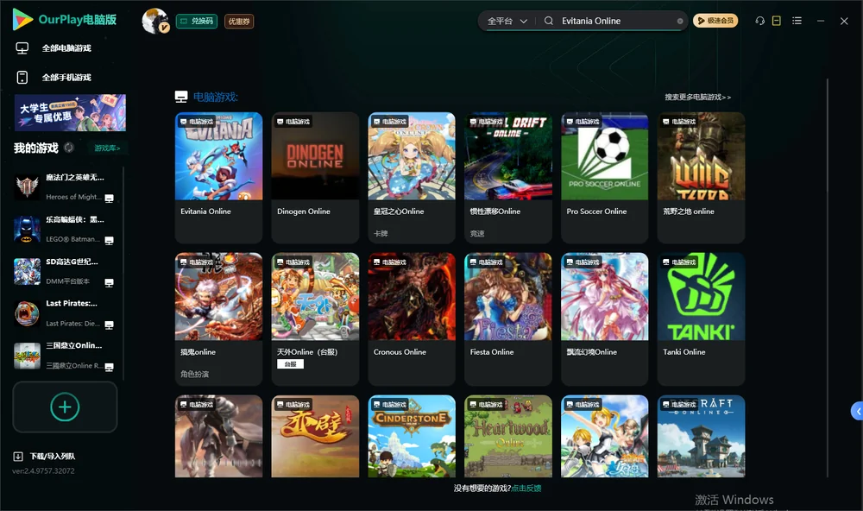Open Fiesta Online game card
This screenshot has width=863, height=511.
pos(508,319)
